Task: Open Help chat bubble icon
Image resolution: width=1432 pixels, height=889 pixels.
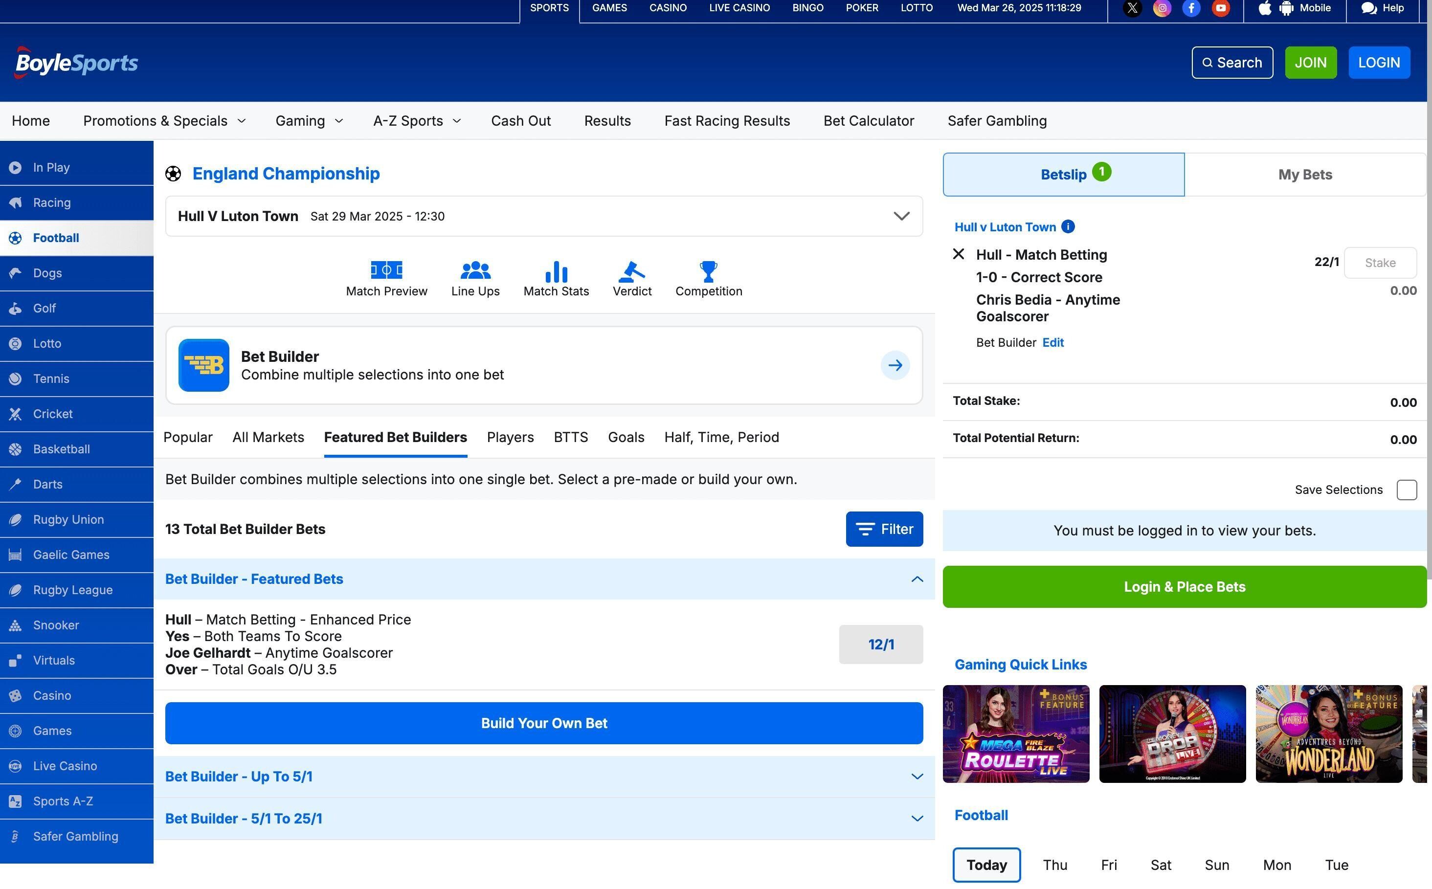Action: [x=1368, y=8]
